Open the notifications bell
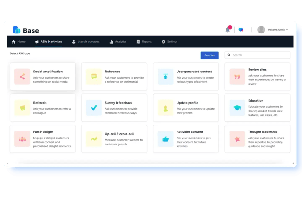 click(x=228, y=30)
